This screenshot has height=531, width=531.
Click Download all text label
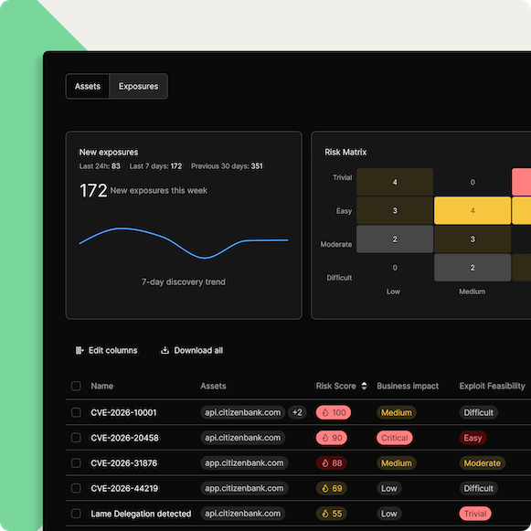198,350
